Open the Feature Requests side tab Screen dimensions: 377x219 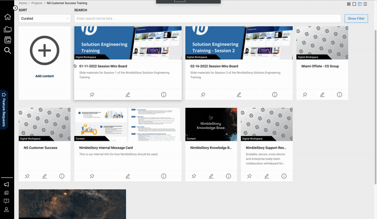(4, 109)
